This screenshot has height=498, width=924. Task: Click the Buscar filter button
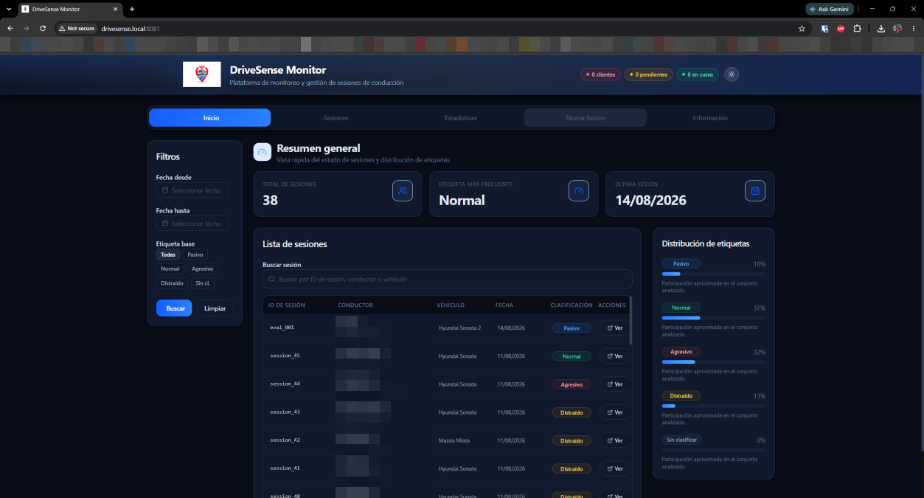pyautogui.click(x=175, y=308)
